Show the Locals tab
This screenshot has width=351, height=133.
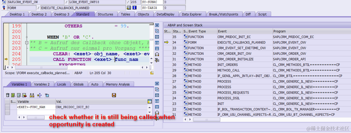click(x=61, y=84)
